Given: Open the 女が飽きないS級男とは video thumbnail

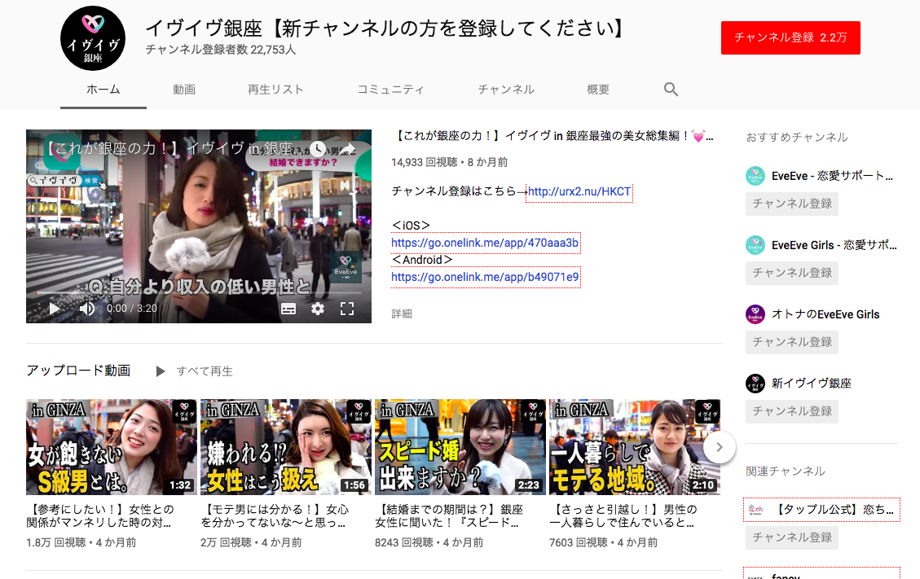Looking at the screenshot, I should pyautogui.click(x=112, y=447).
